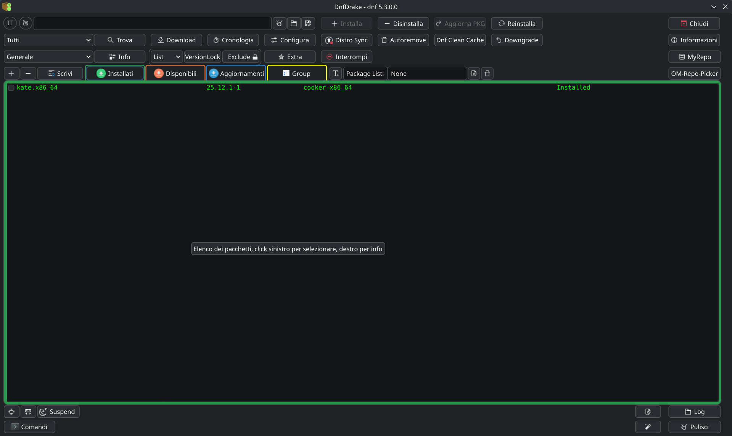
Task: Click the save icon beside search field
Action: 308,23
